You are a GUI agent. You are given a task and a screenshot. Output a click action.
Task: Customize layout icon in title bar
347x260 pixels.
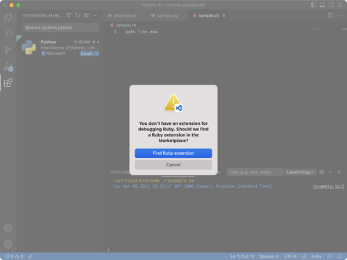(340, 5)
